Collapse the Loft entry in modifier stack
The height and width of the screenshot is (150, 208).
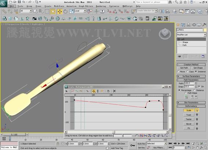(x=179, y=39)
